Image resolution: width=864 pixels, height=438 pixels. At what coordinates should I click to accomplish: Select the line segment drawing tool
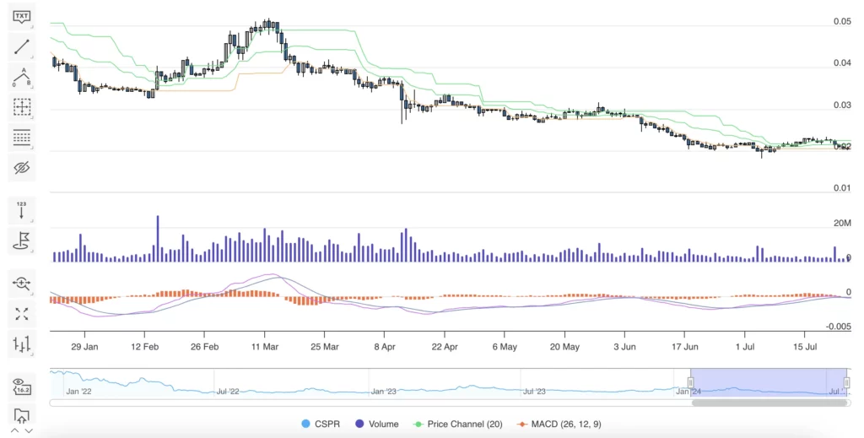(21, 46)
